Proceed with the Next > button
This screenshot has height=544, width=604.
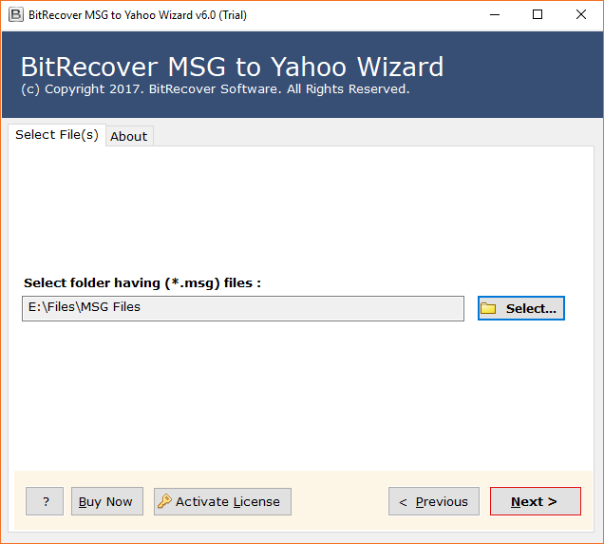pos(536,501)
